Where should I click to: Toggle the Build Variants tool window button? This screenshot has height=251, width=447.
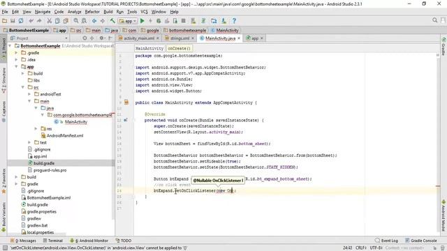(x=3, y=217)
